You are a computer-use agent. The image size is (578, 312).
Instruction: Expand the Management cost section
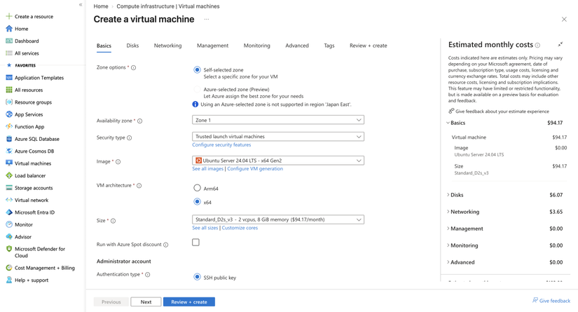[x=448, y=229]
